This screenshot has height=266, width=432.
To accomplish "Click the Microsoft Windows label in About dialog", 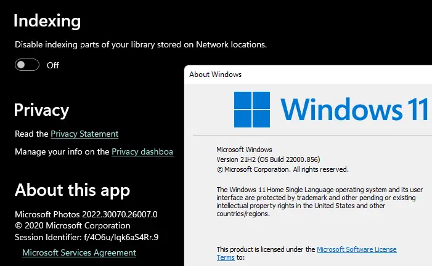I will click(244, 150).
